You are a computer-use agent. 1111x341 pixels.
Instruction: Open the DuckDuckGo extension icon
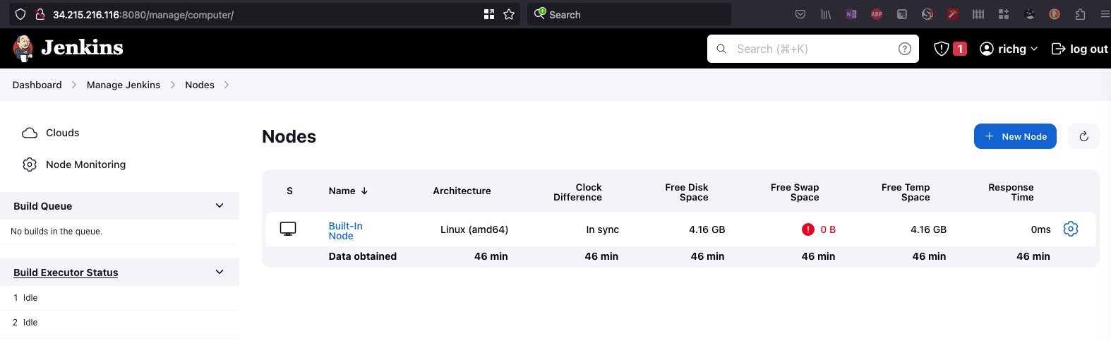coord(1055,14)
